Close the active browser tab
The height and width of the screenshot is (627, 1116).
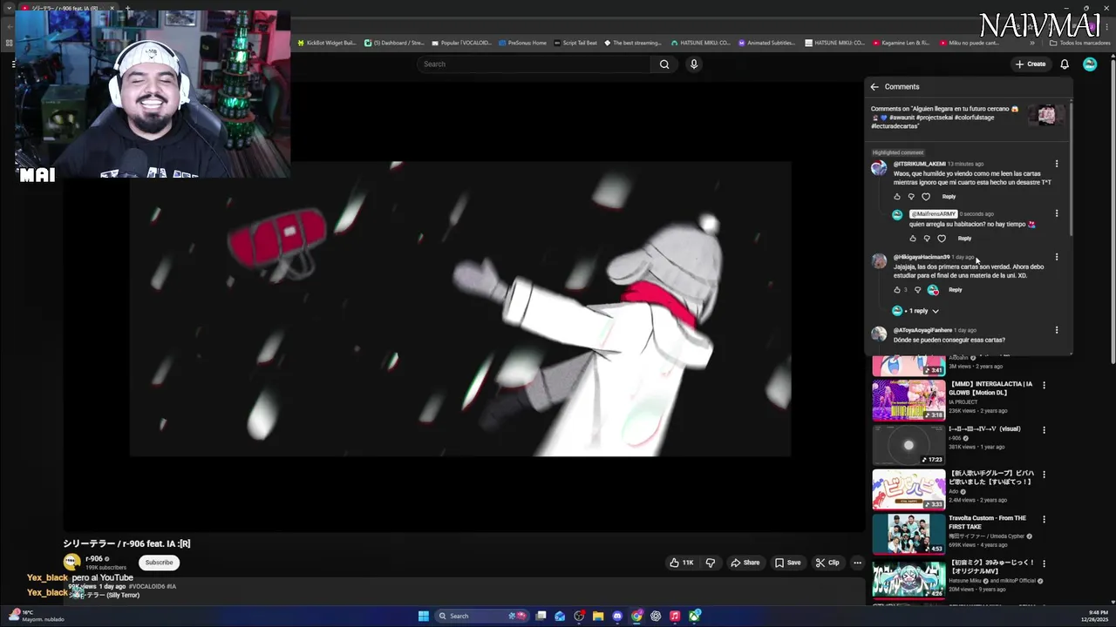tap(112, 8)
